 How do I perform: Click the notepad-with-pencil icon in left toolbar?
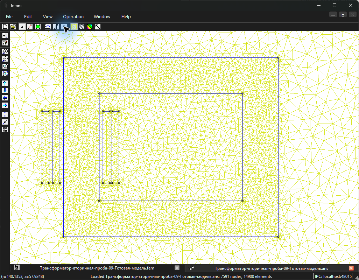pyautogui.click(x=5, y=43)
